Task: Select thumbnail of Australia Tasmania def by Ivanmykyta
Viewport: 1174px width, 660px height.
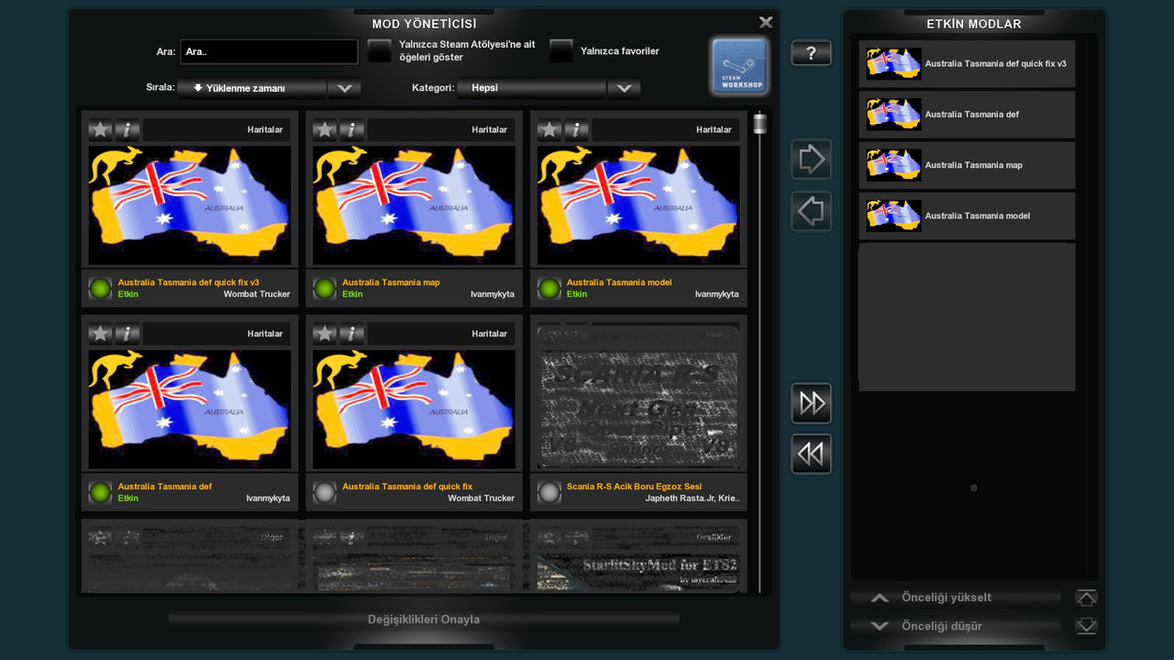Action: (x=190, y=410)
